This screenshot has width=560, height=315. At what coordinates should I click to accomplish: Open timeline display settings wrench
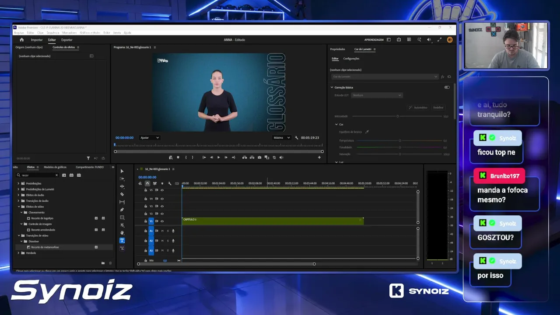169,183
